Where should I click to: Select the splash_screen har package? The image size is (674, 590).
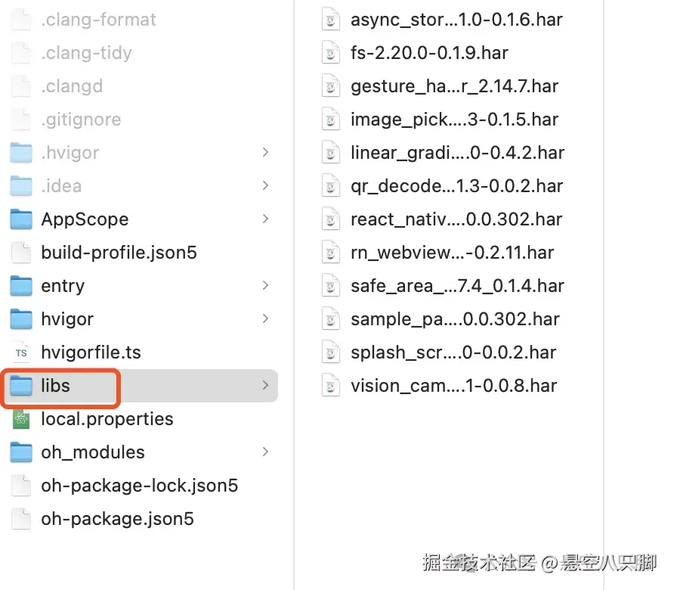(x=450, y=352)
